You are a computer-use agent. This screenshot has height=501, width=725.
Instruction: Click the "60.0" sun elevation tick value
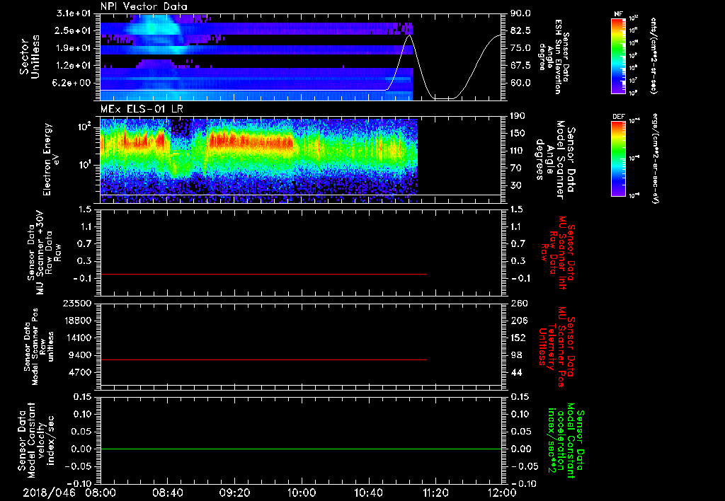pyautogui.click(x=520, y=83)
